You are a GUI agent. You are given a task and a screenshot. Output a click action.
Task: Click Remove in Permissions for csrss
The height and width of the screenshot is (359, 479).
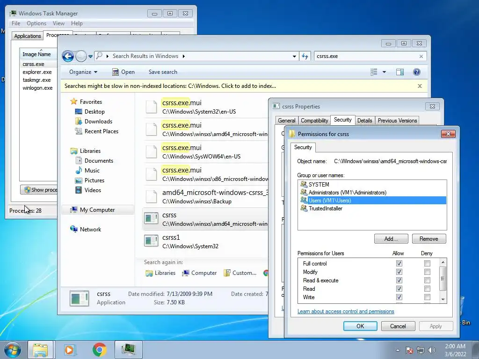click(x=429, y=239)
